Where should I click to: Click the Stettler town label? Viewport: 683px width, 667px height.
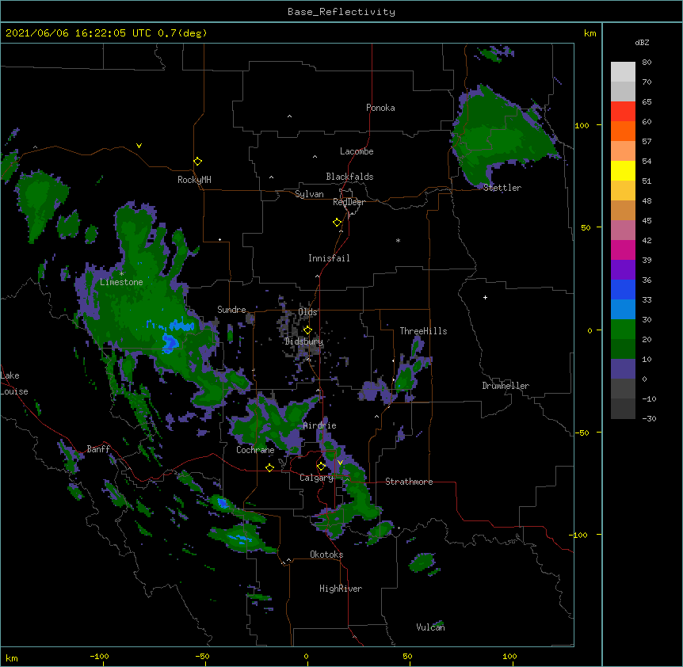coord(502,188)
